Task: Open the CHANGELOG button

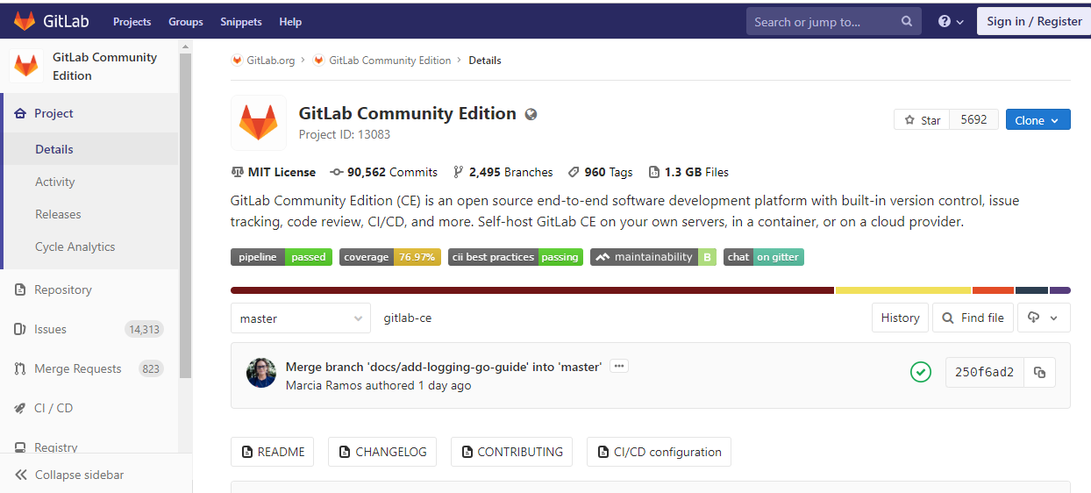Action: point(382,452)
